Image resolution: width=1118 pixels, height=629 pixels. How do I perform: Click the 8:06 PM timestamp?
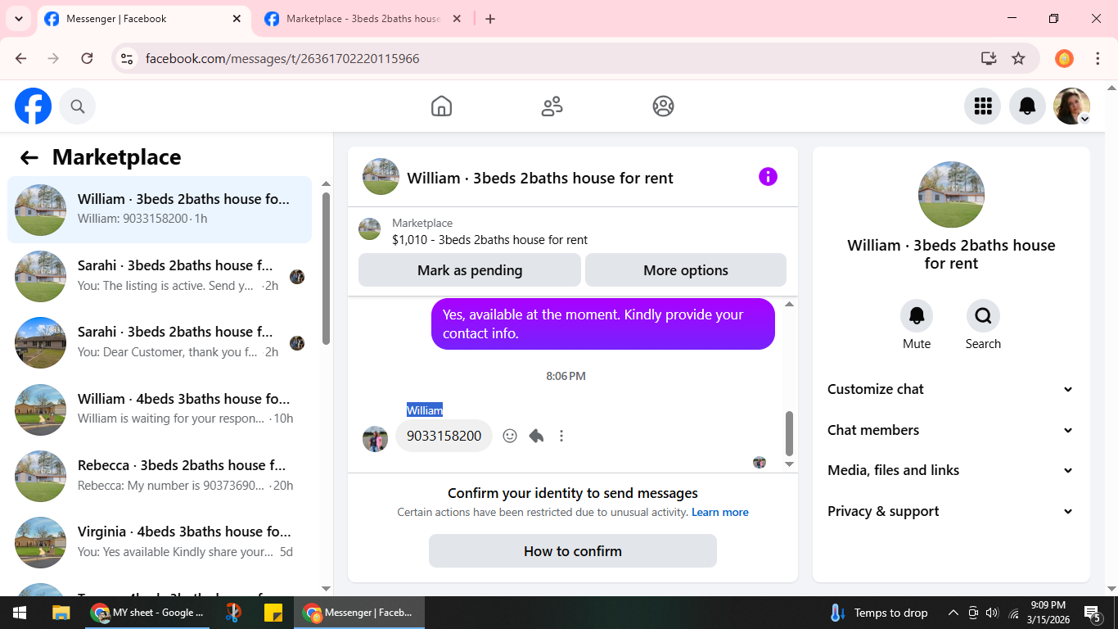click(566, 376)
